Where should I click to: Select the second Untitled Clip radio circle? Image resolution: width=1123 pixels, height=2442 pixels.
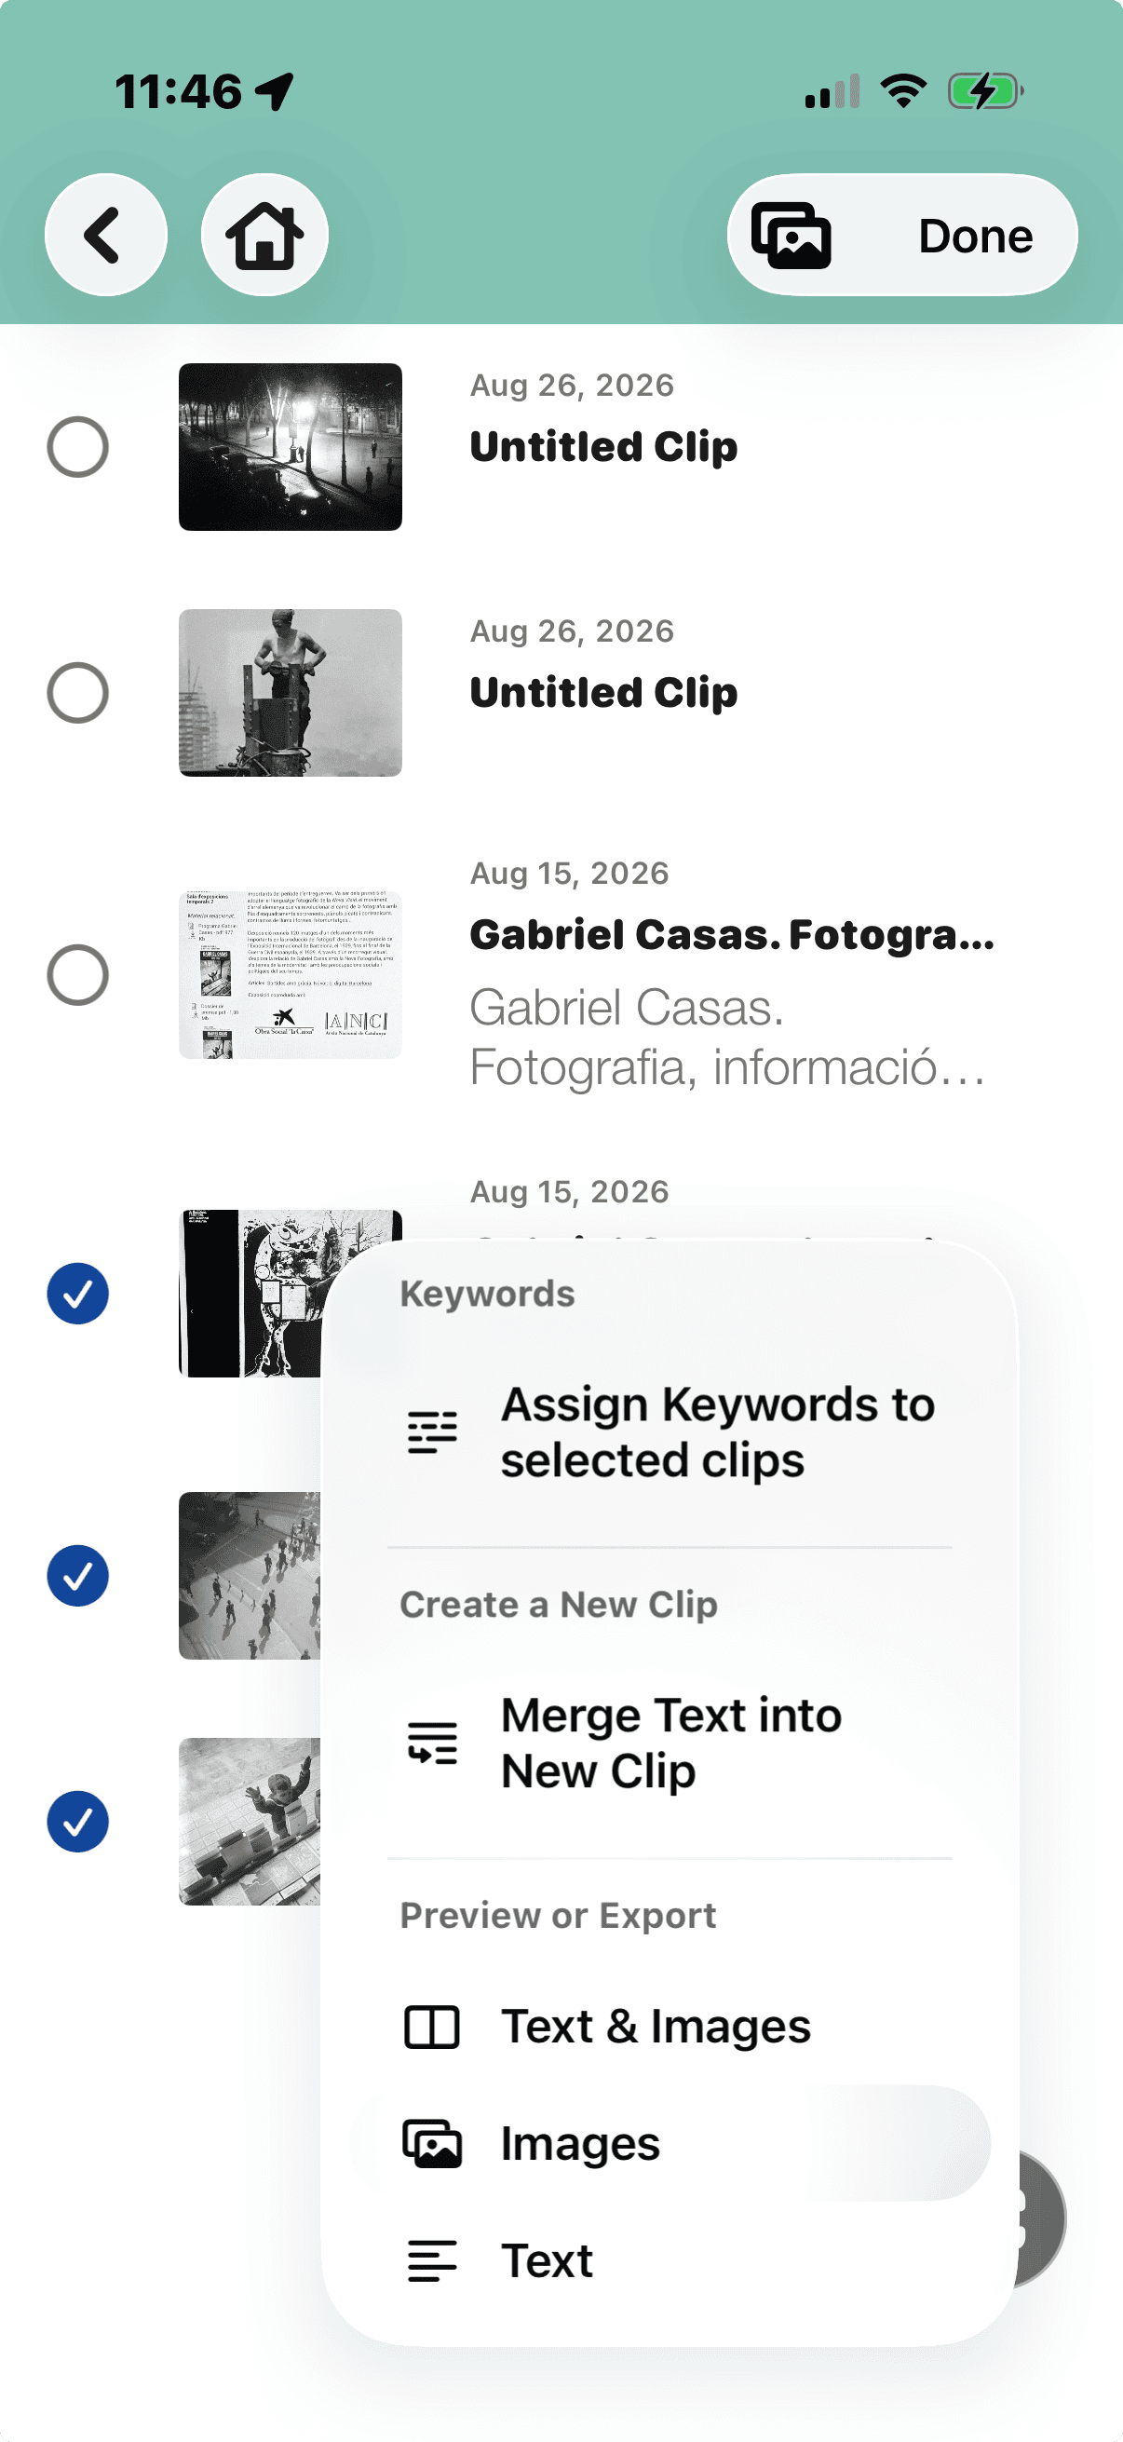pos(77,693)
